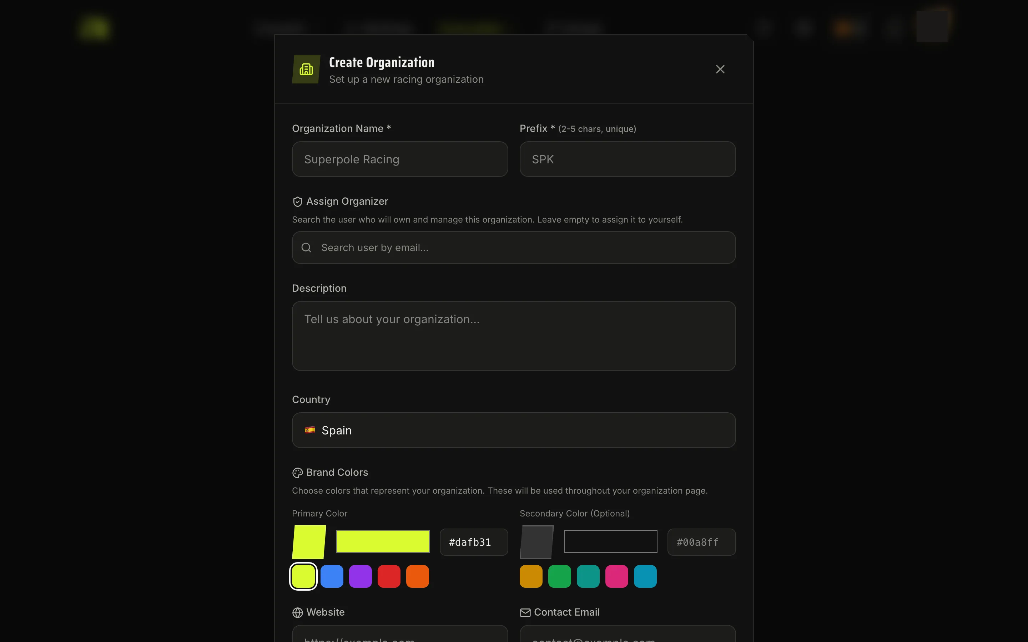Screen dimensions: 1028x642
Task: Select the red preset color
Action: (389, 576)
